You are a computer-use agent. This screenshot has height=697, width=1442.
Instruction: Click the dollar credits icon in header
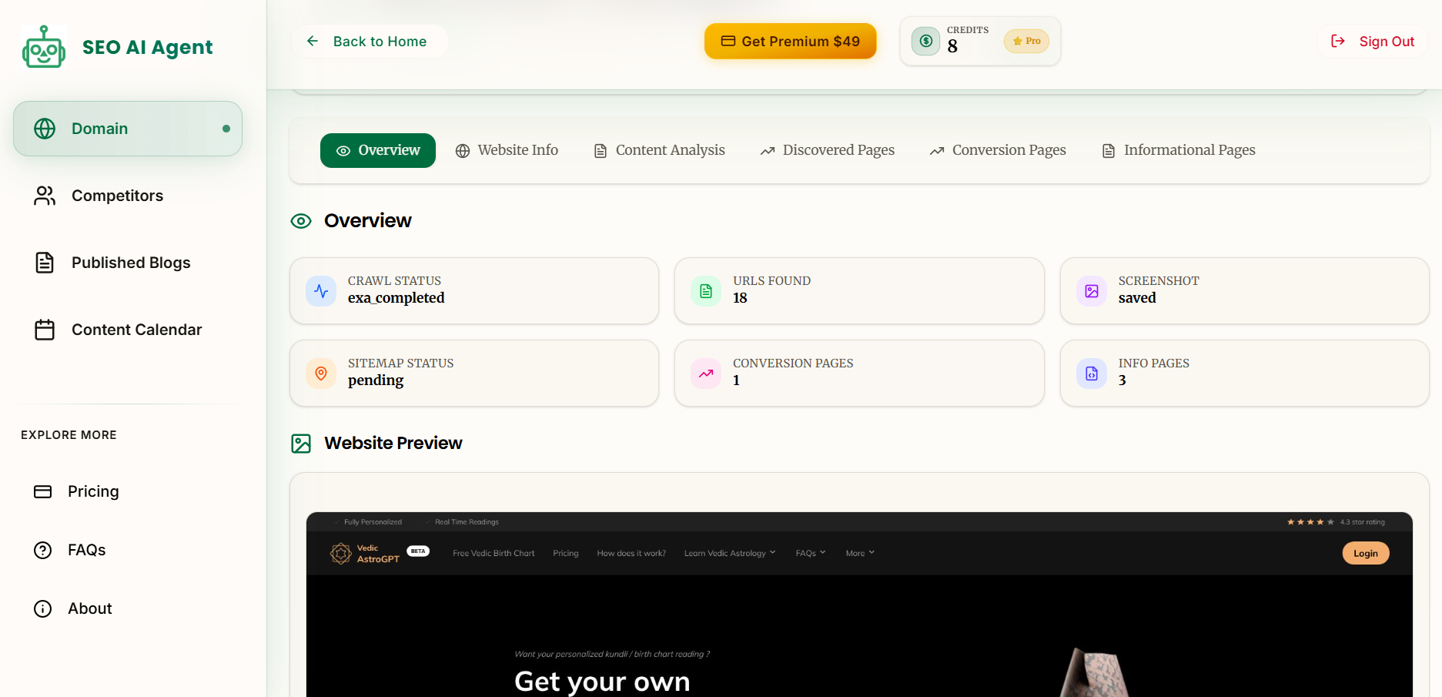[925, 41]
